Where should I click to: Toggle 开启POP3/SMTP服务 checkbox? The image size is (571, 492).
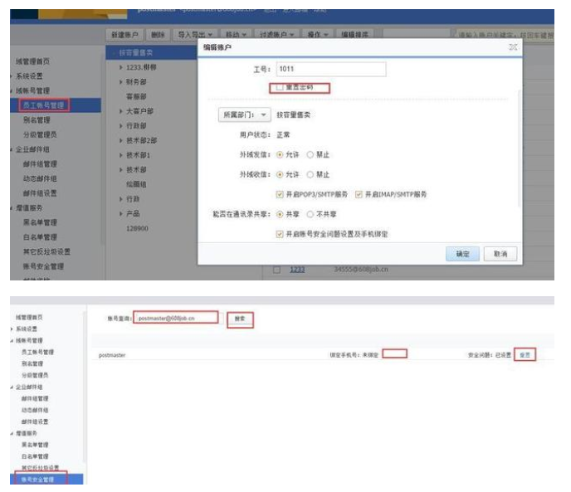click(280, 194)
